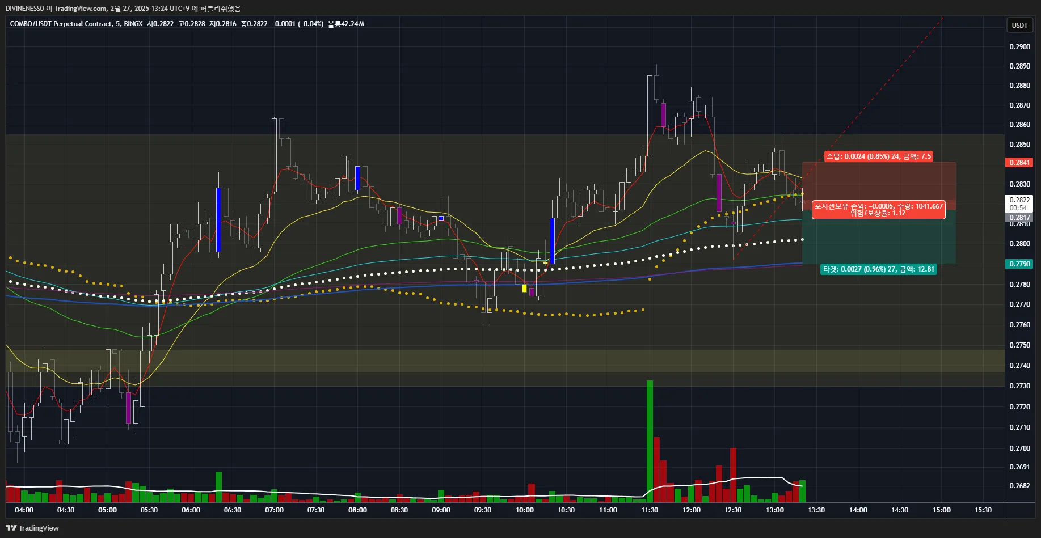
Task: Click the 07:00 time axis label
Action: pos(274,510)
